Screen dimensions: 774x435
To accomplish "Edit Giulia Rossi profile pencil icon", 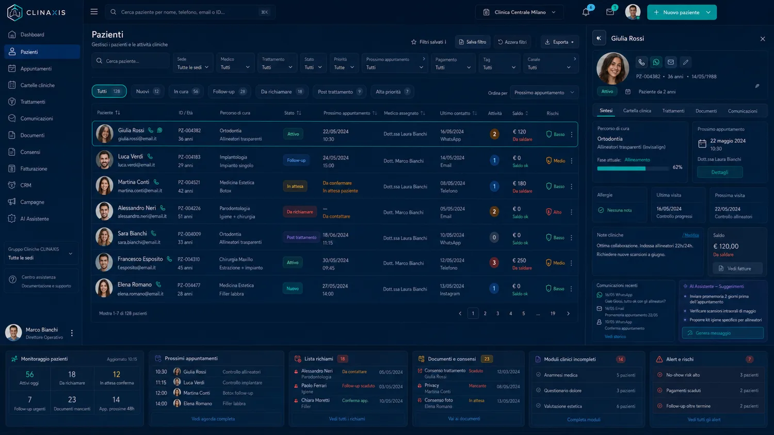I will click(686, 62).
